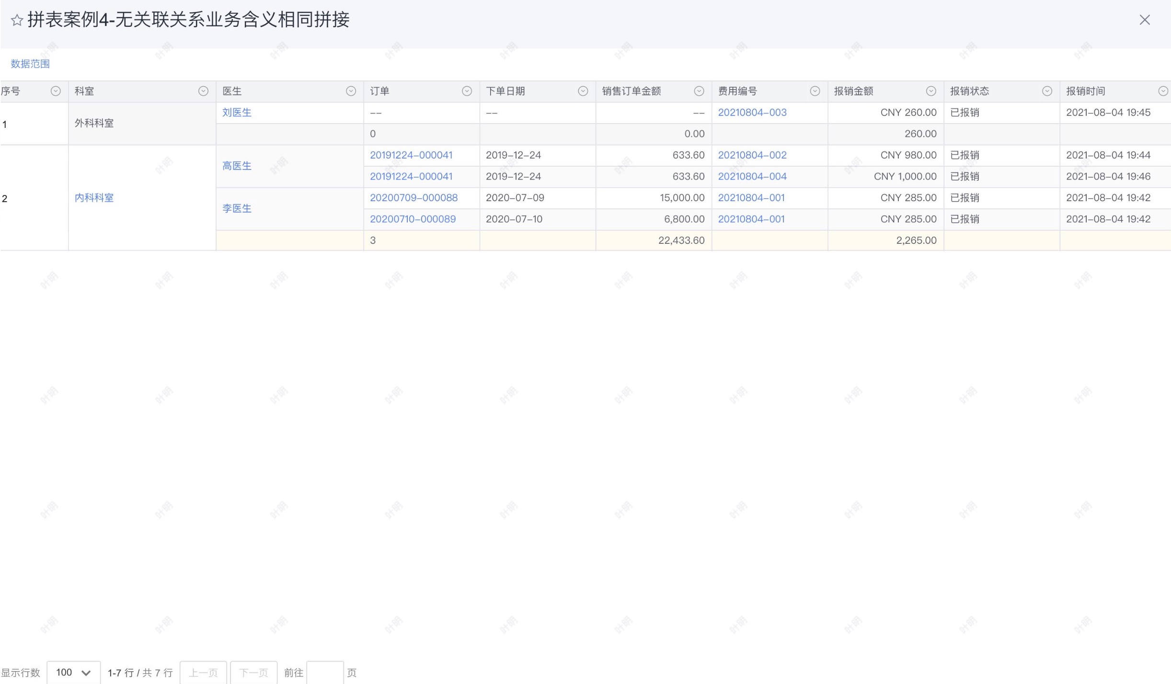This screenshot has width=1171, height=684.
Task: Click the 数据范围 link
Action: click(30, 63)
